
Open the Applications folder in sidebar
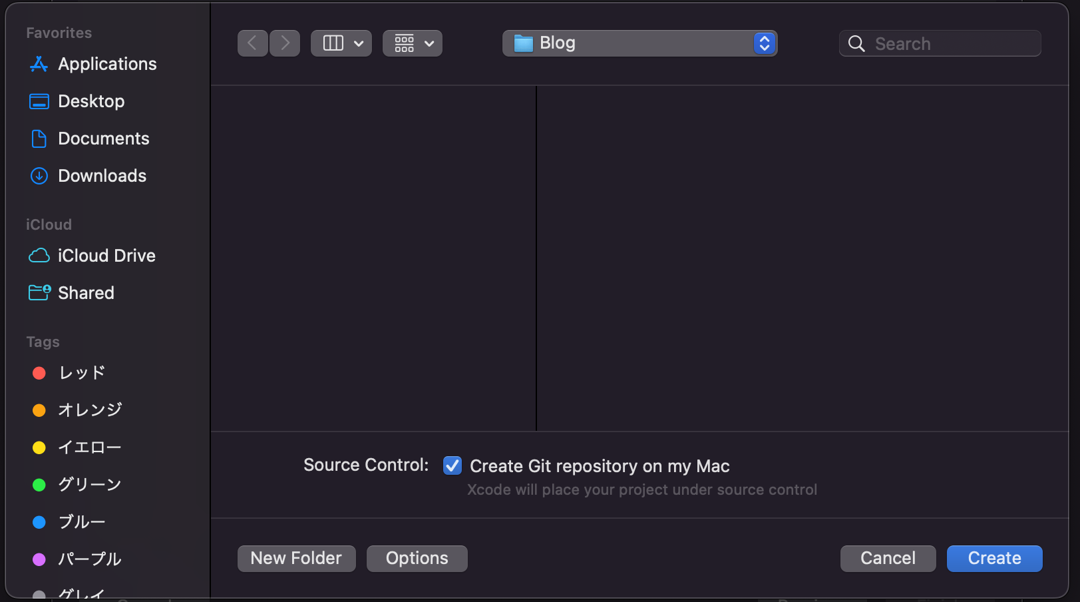(107, 64)
